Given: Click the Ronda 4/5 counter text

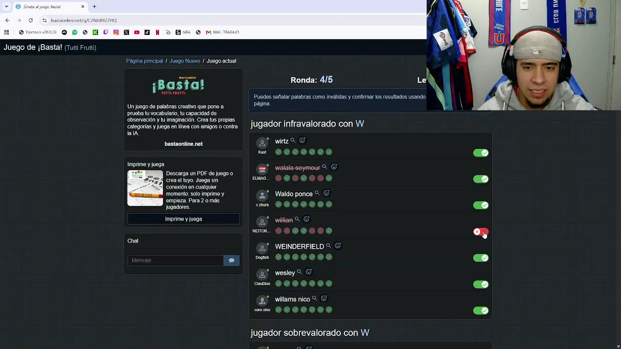Looking at the screenshot, I should point(311,80).
